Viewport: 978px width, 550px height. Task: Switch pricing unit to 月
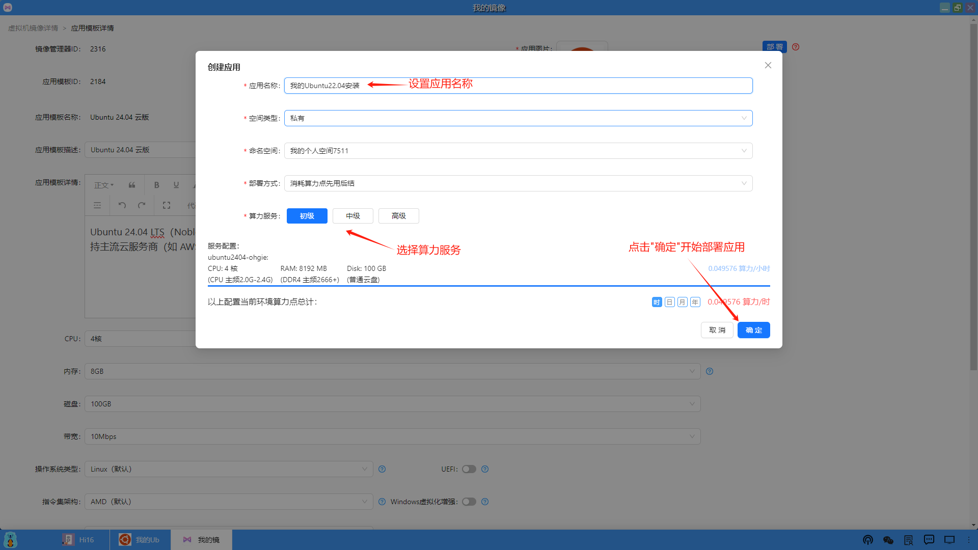(x=682, y=302)
